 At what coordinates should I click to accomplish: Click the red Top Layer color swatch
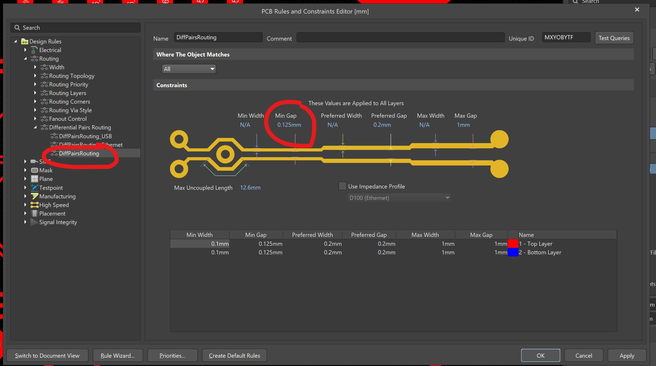click(513, 244)
